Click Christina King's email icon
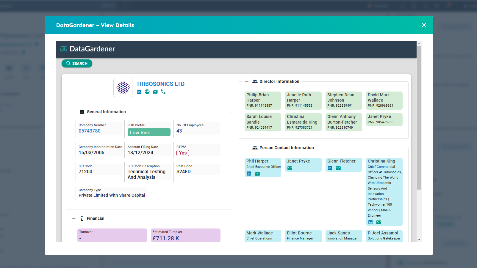477x268 pixels. 379,223
